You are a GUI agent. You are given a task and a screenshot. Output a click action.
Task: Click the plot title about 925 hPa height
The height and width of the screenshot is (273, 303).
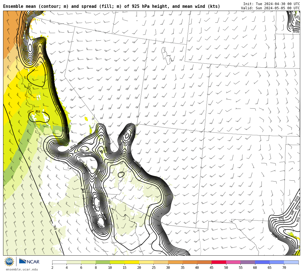111,6
